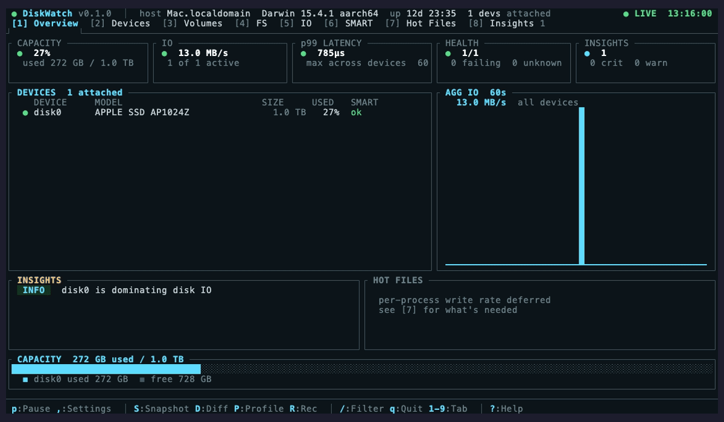Click the filled portion of capacity bar
Viewport: 724px width, 422px height.
pos(106,369)
